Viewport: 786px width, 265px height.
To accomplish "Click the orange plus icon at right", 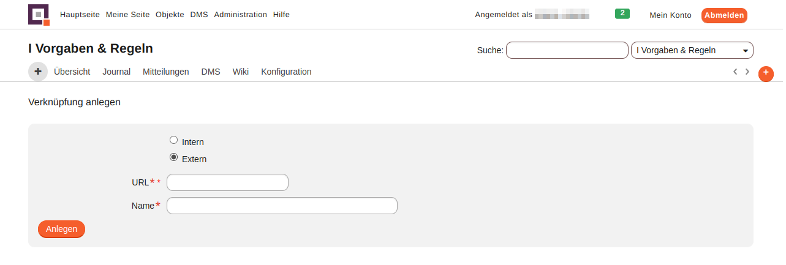I will (766, 73).
